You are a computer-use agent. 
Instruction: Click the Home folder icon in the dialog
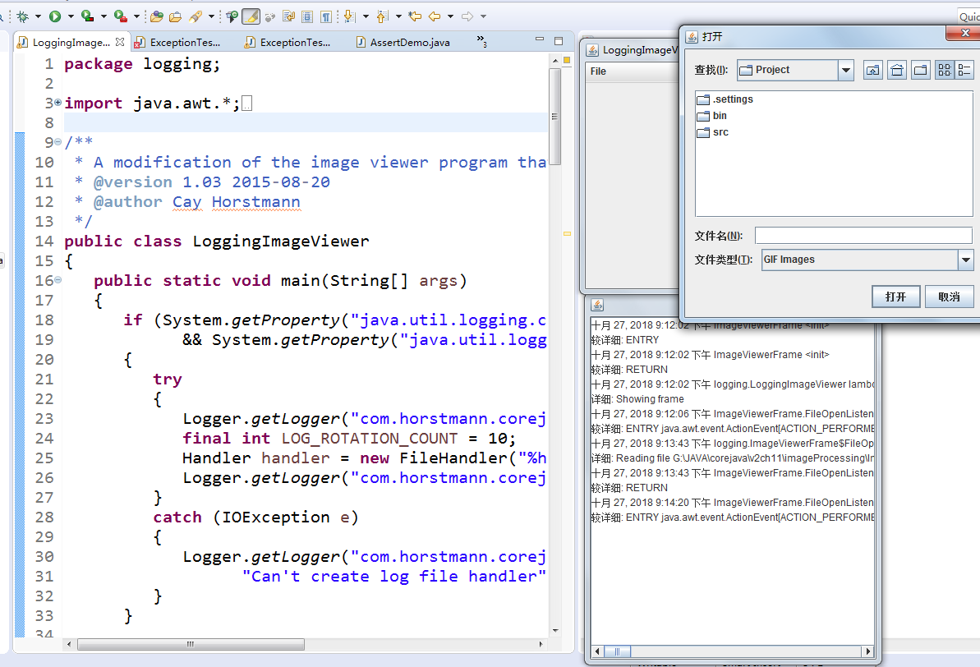[897, 71]
